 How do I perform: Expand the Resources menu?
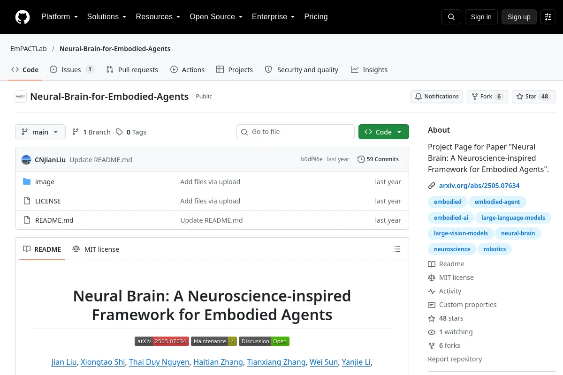(158, 17)
